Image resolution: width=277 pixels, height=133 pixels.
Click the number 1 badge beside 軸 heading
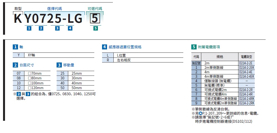point(16,47)
